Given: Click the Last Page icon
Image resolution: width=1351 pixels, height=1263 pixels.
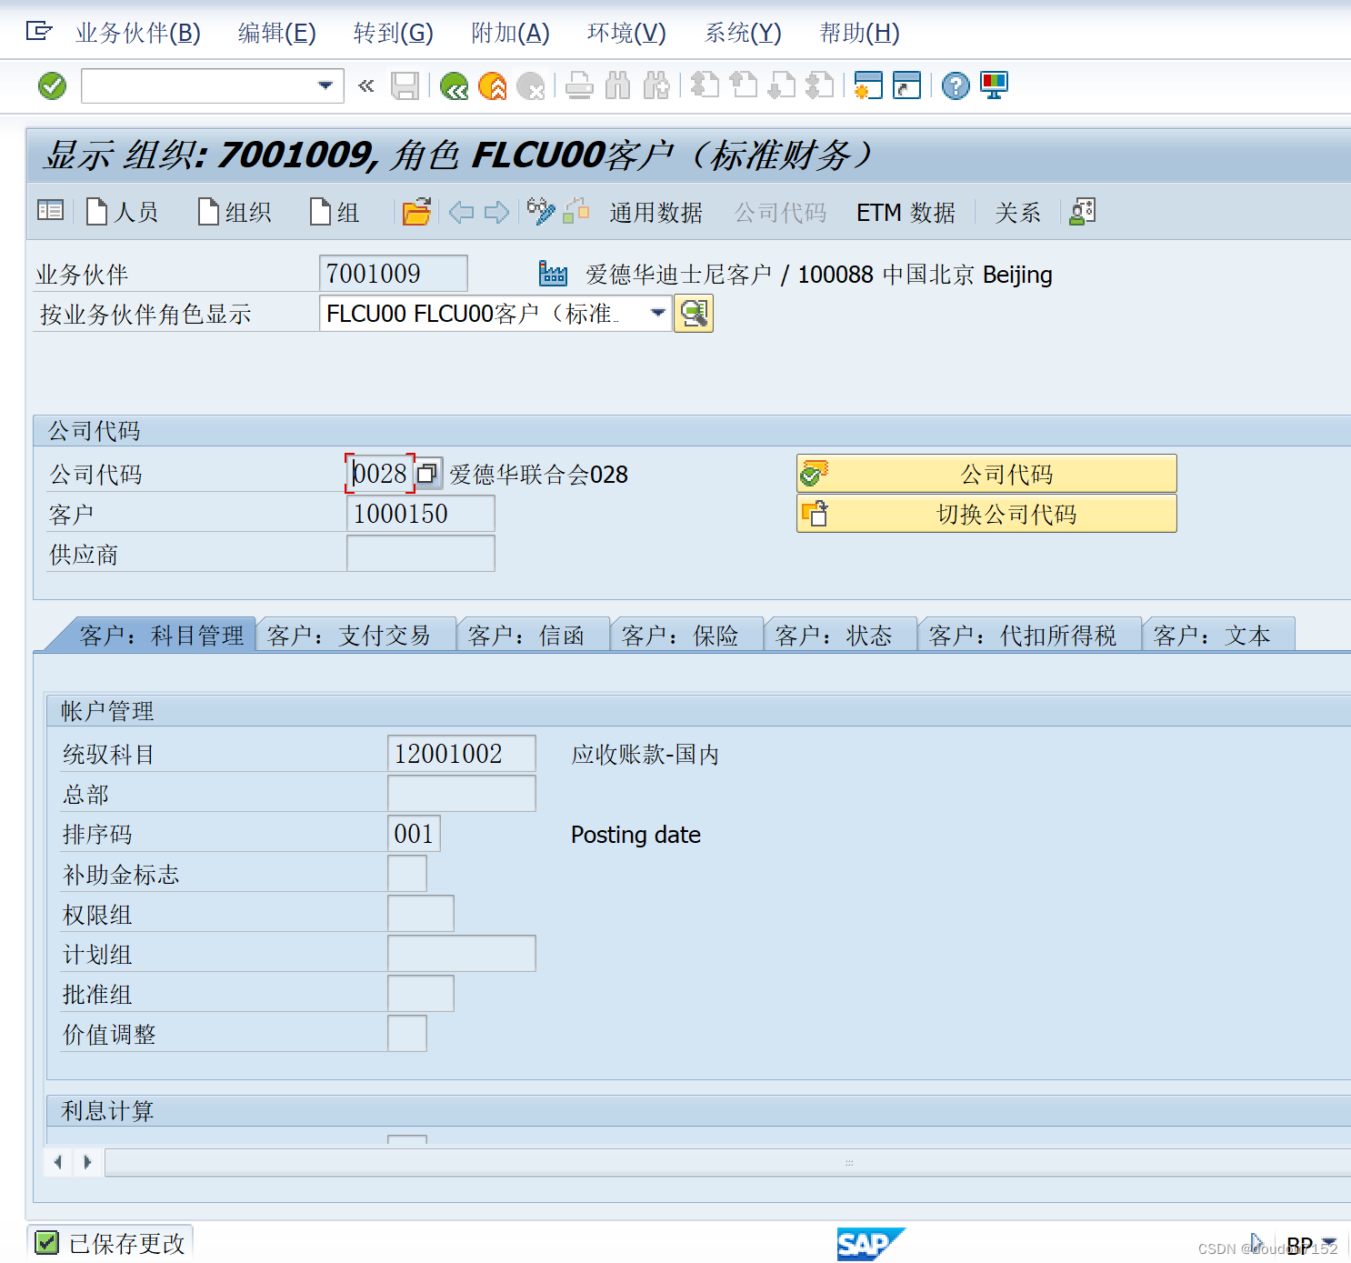Looking at the screenshot, I should (820, 86).
